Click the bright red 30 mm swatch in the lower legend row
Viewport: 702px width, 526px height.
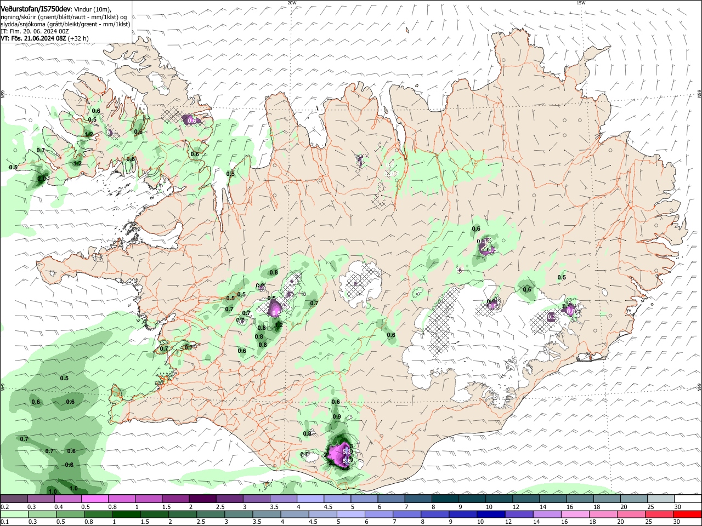(x=688, y=514)
